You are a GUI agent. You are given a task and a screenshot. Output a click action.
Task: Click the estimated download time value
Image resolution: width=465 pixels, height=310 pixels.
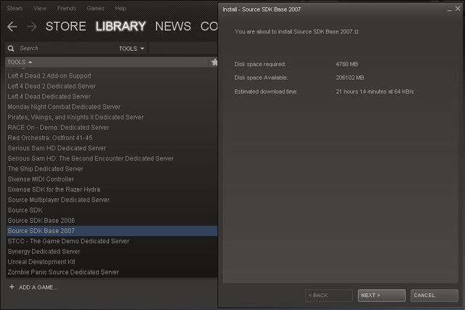tap(375, 91)
